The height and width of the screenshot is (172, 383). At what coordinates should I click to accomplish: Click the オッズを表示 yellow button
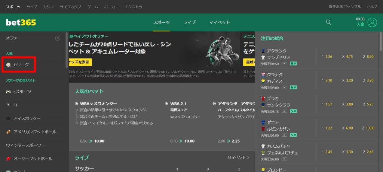coord(80,62)
